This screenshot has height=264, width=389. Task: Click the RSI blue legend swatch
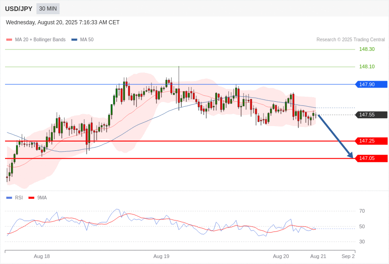(9, 198)
